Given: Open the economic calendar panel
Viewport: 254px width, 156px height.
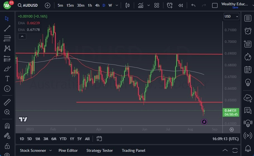Looking at the screenshot, I should [248, 70].
